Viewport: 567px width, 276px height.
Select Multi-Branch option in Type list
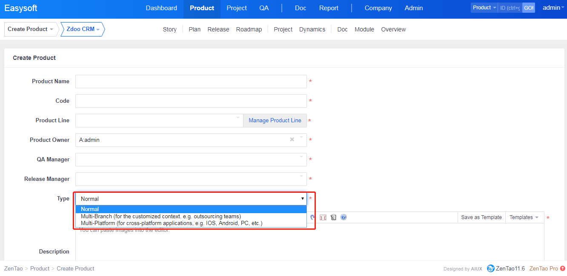[x=161, y=216]
